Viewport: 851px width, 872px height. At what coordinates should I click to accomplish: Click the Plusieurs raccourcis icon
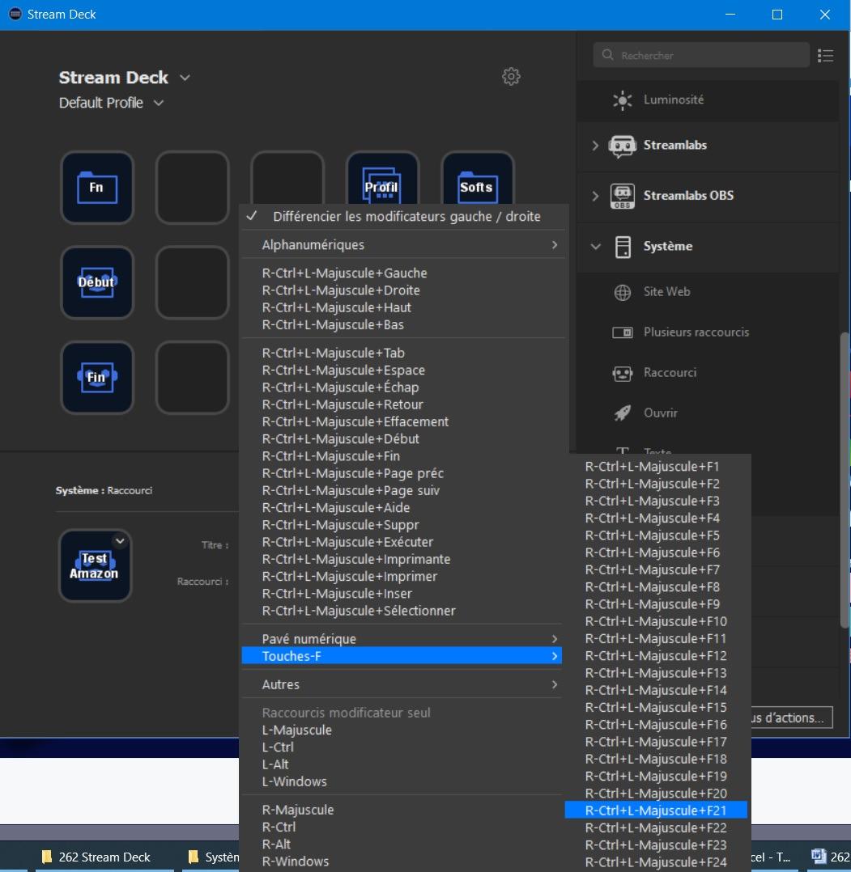(x=622, y=332)
